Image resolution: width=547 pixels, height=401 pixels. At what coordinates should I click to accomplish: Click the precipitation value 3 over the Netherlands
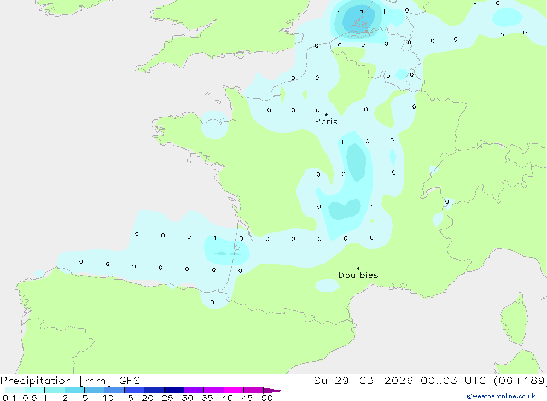point(362,12)
